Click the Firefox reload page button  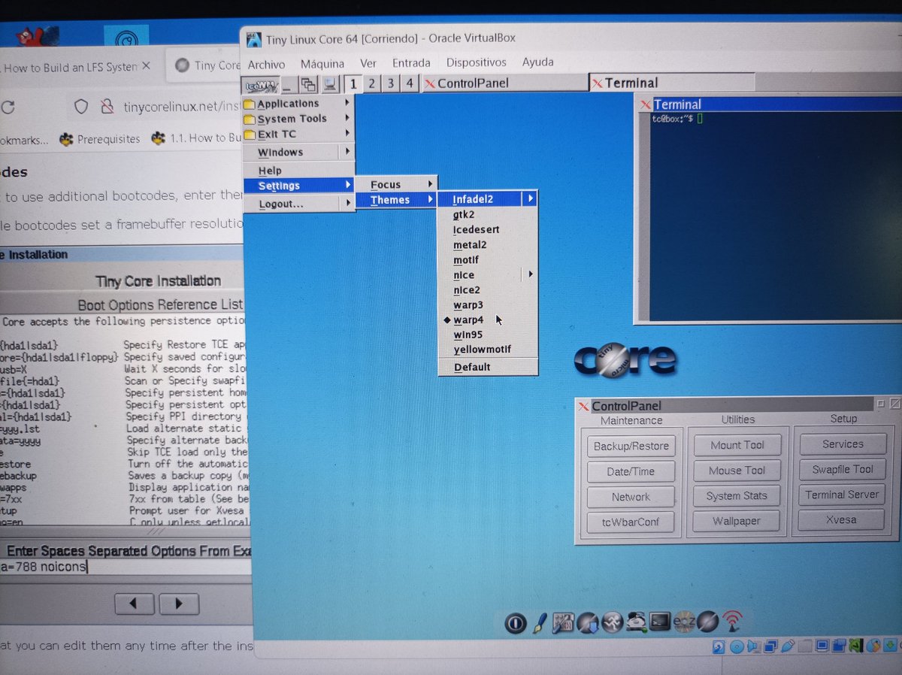click(x=8, y=107)
